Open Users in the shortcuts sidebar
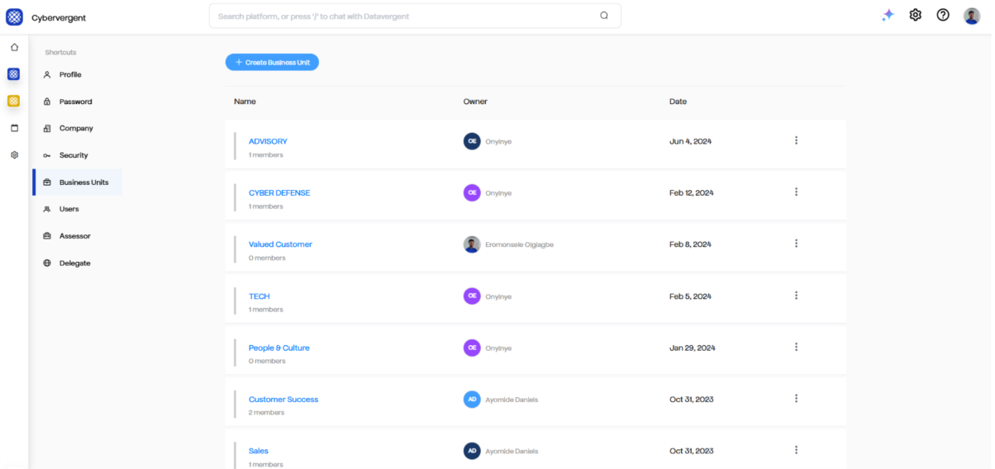 pos(69,209)
